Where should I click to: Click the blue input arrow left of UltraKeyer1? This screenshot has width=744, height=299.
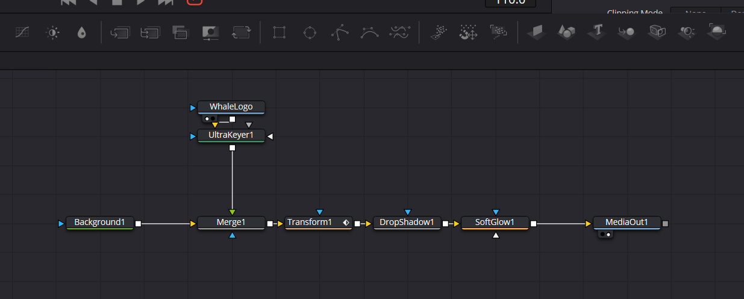(193, 136)
